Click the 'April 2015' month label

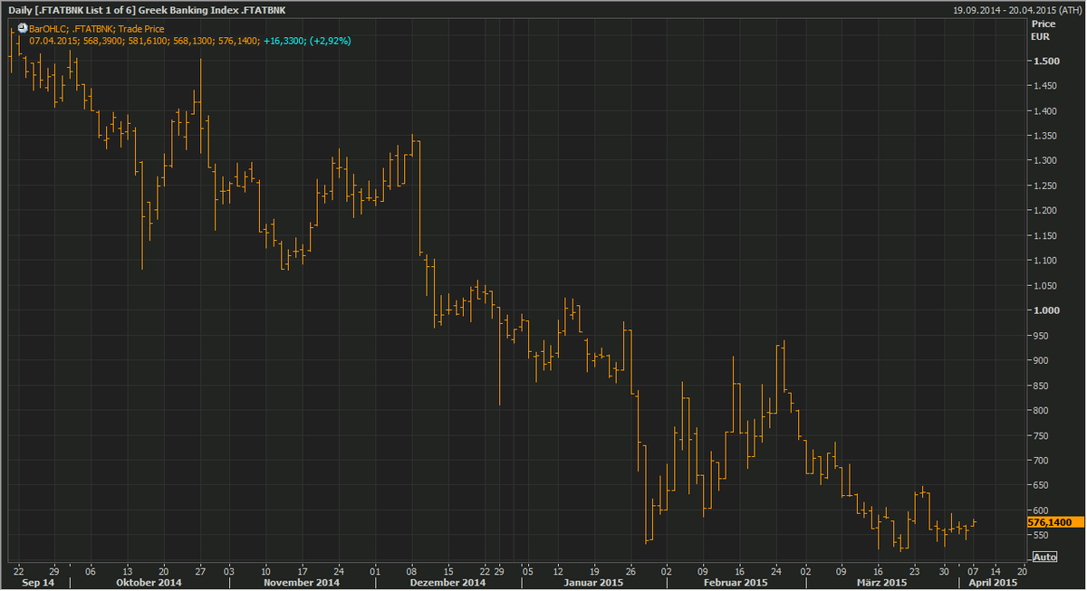point(994,583)
